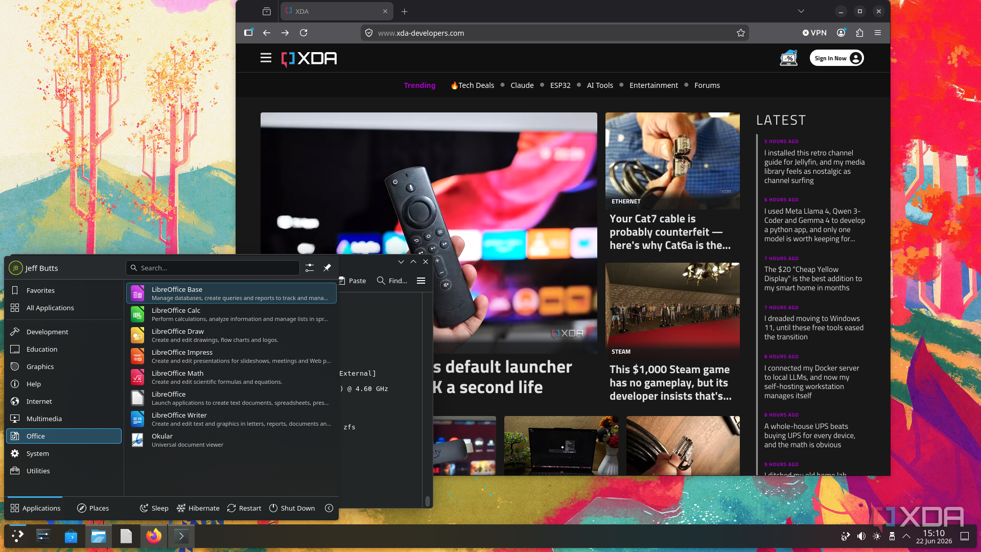Reload the XDA page

click(x=303, y=33)
